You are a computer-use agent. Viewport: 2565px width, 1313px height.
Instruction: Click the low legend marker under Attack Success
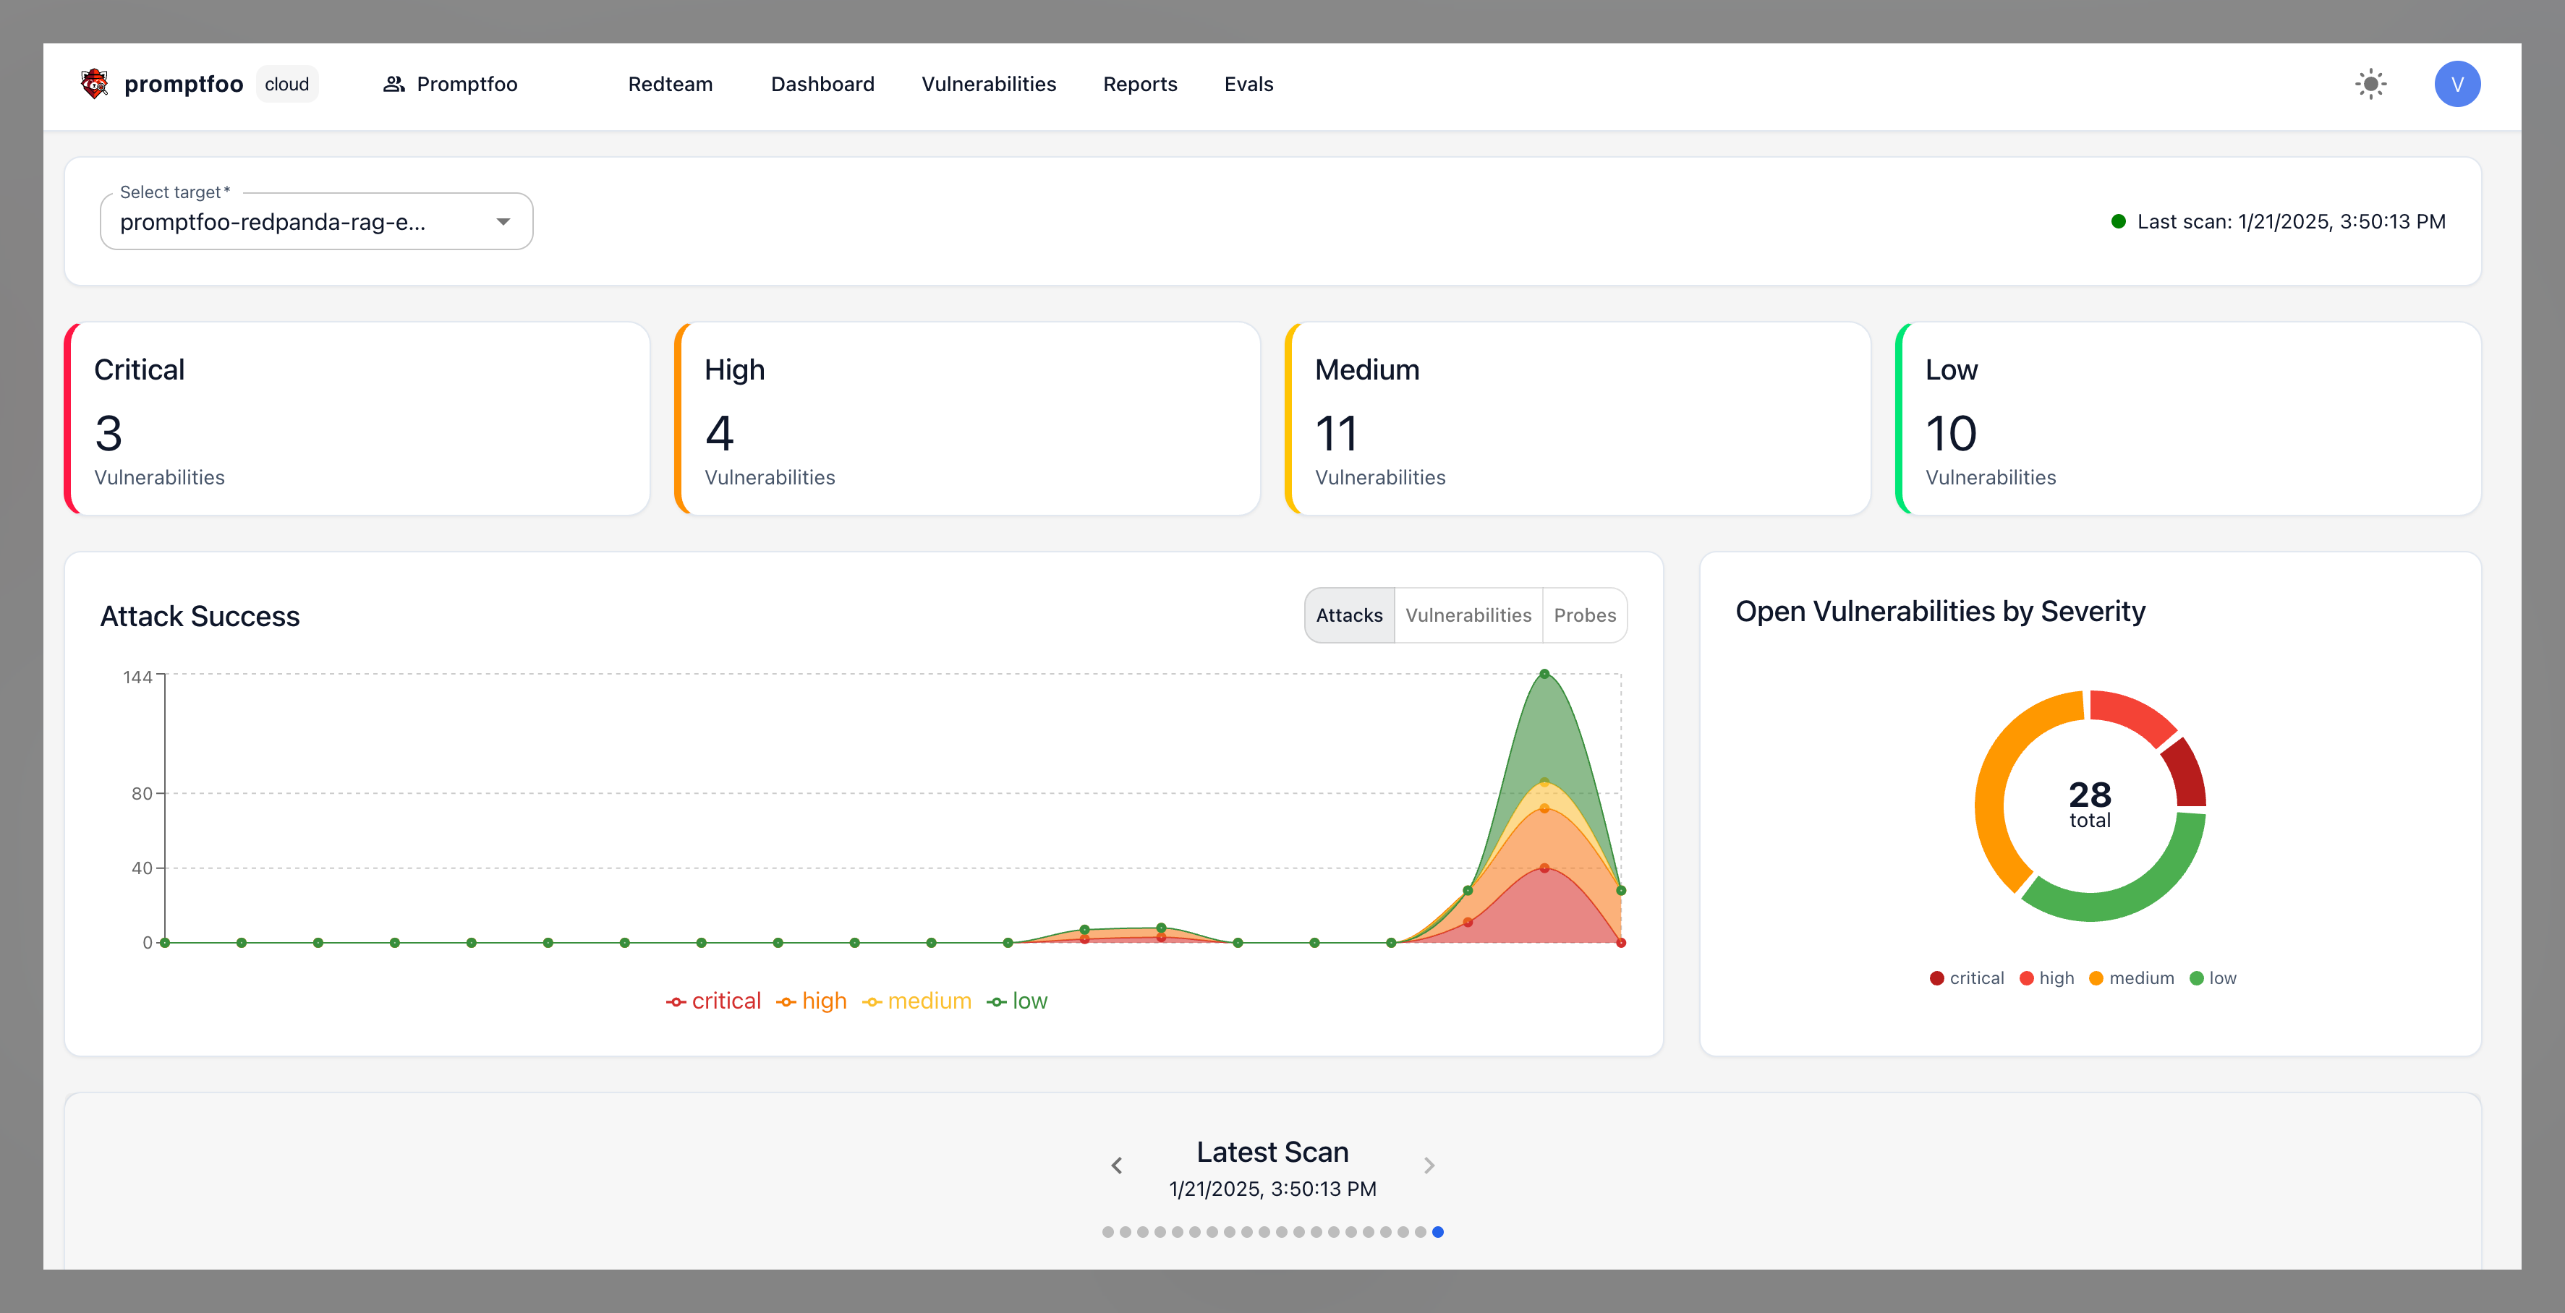point(997,1001)
